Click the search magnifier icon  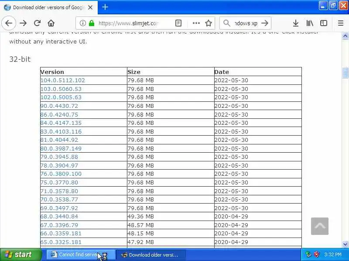pos(226,23)
